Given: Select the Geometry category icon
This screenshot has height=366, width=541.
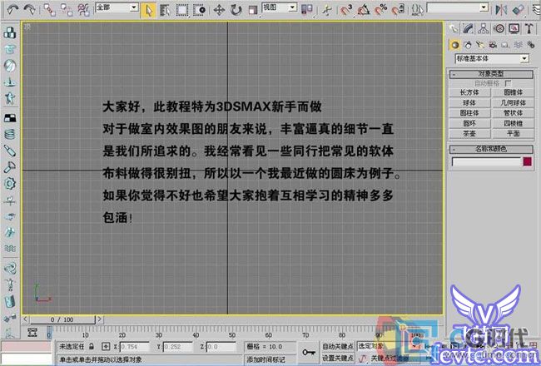Looking at the screenshot, I should click(x=455, y=44).
